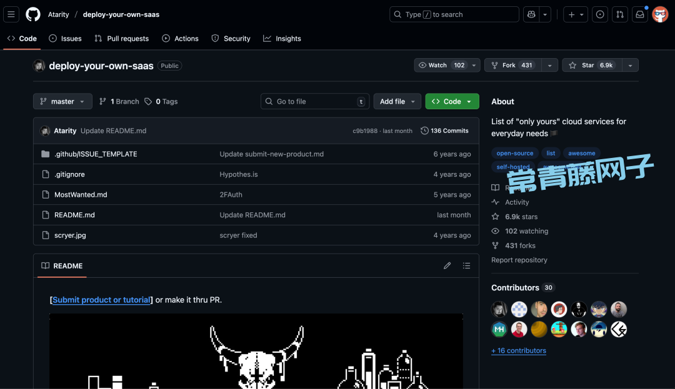This screenshot has width=675, height=389.
Task: Star the deploy-your-own-saas repository
Action: 591,66
